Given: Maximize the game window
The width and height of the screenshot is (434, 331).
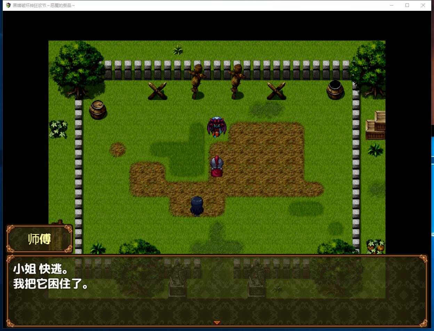Looking at the screenshot, I should pyautogui.click(x=407, y=5).
